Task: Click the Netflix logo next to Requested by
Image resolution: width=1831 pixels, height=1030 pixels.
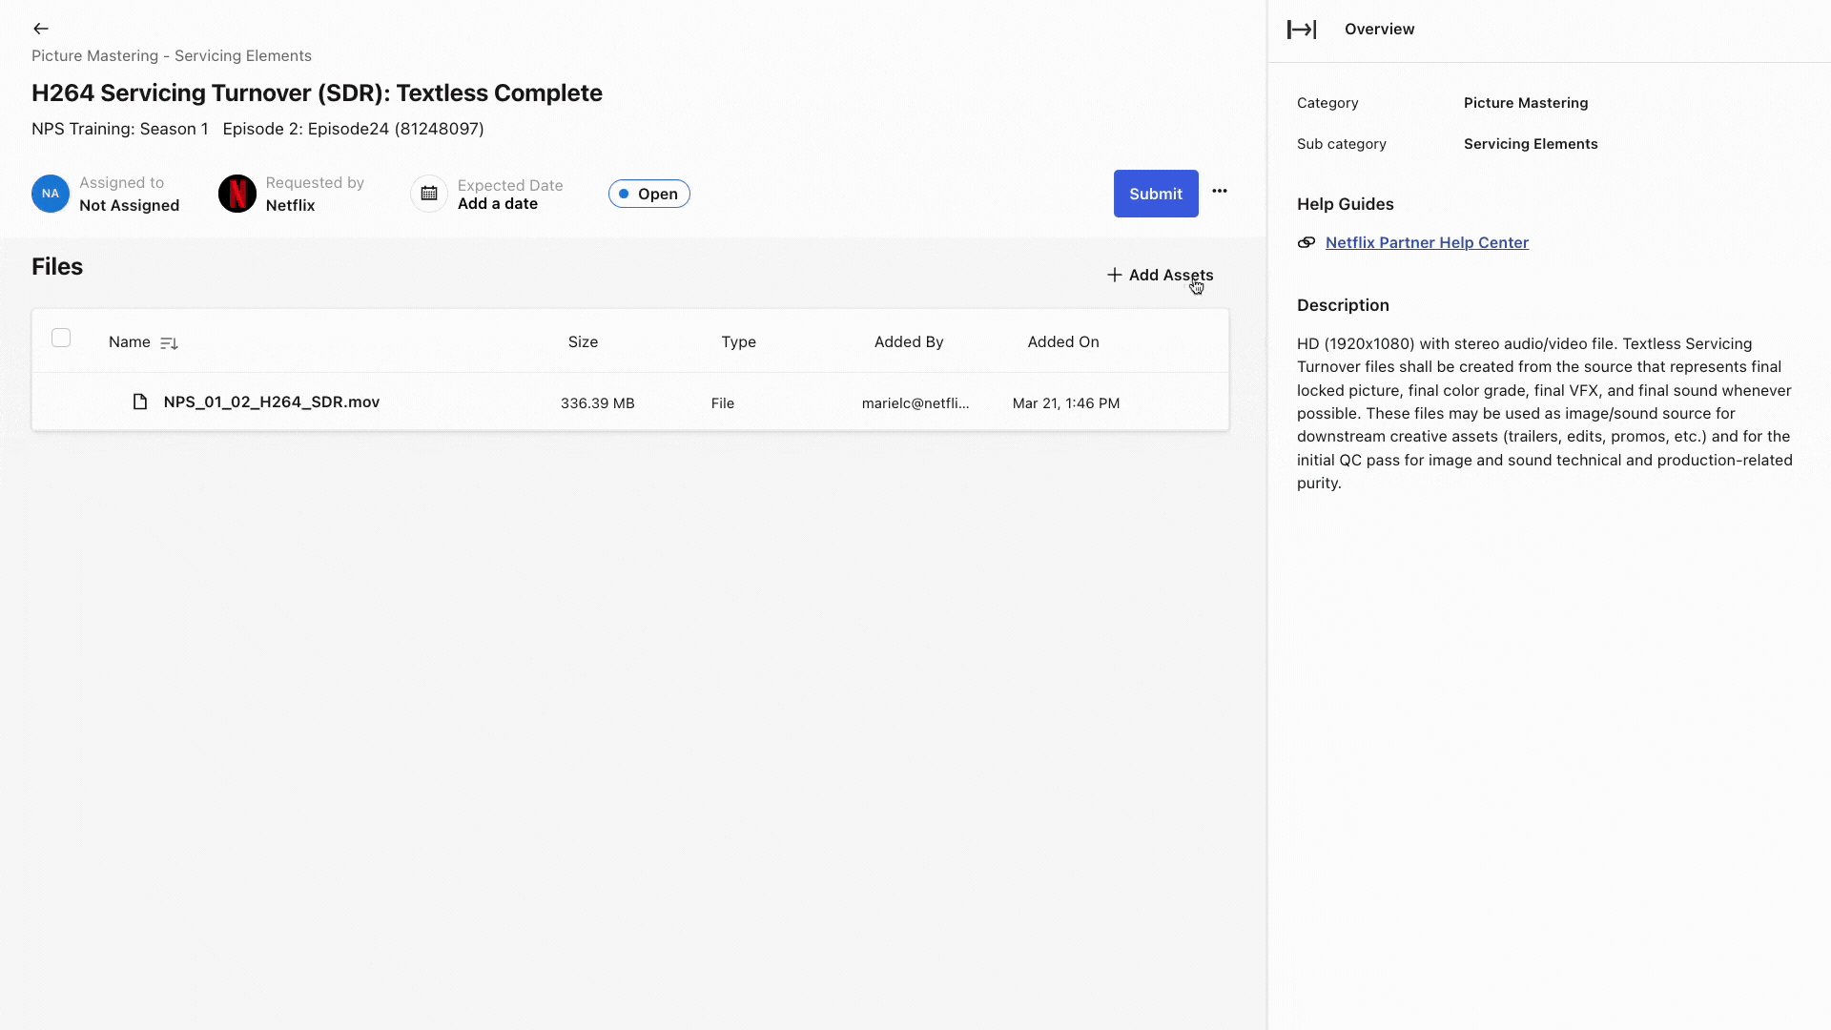Action: pos(237,193)
